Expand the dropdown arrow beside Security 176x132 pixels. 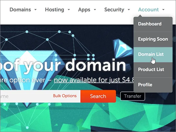point(129,10)
